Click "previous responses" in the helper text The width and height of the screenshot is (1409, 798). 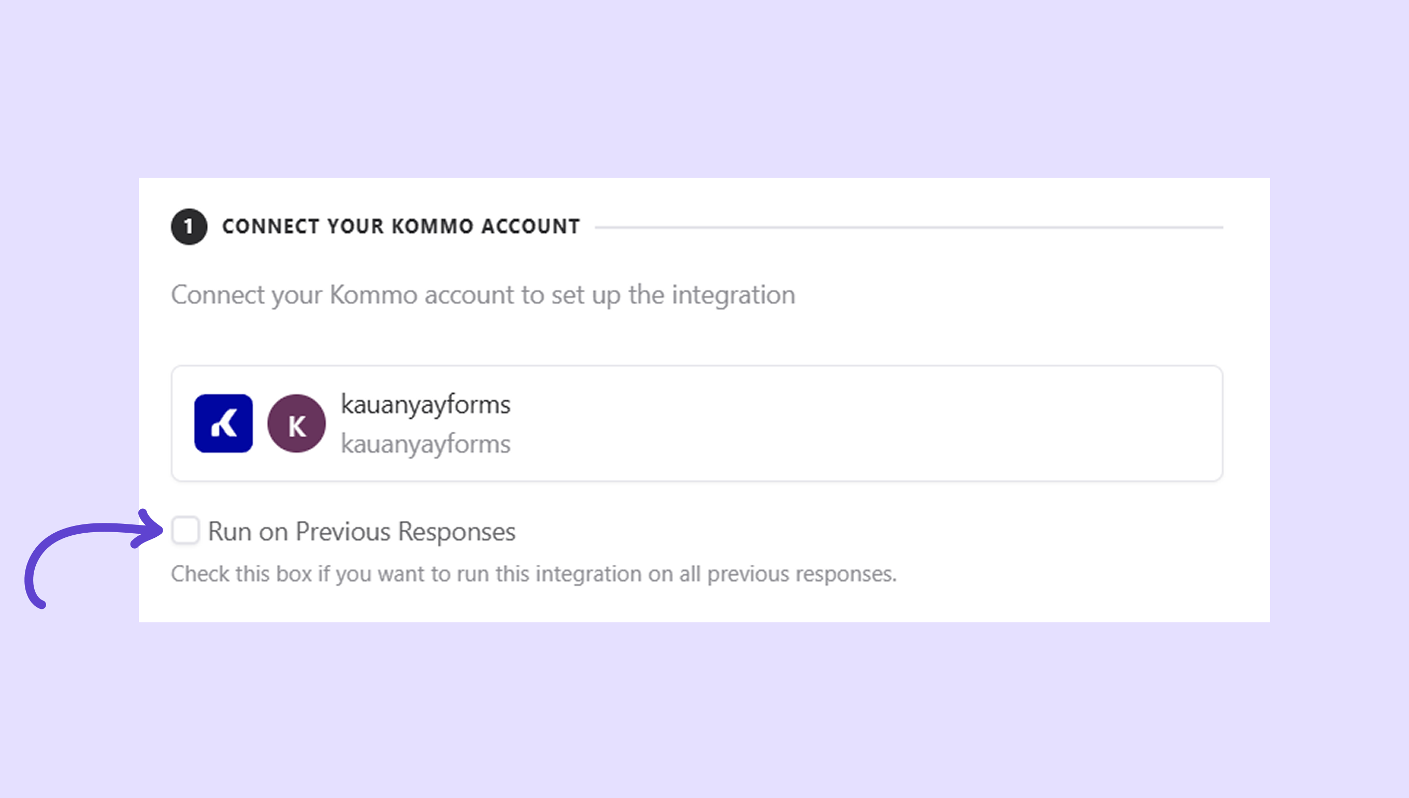(801, 574)
